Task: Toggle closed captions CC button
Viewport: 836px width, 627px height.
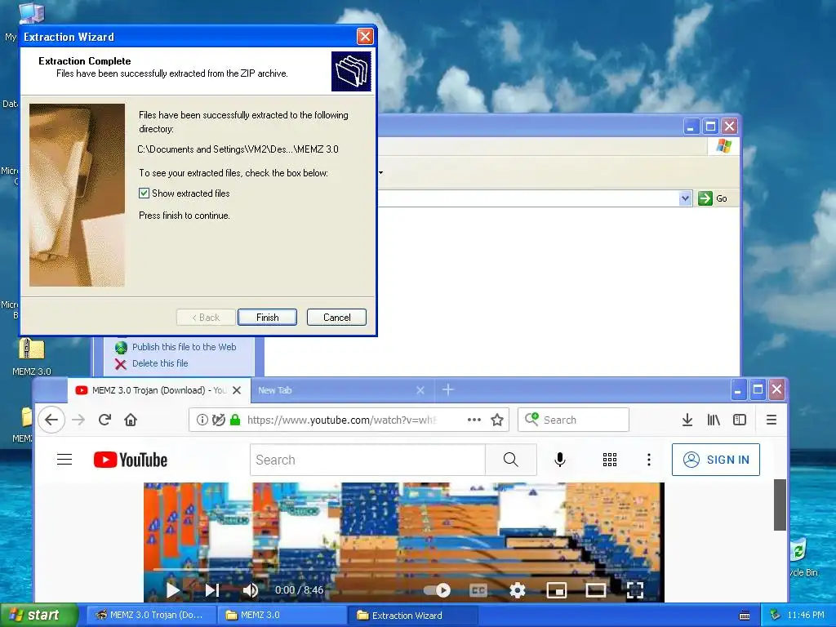Action: click(x=478, y=590)
